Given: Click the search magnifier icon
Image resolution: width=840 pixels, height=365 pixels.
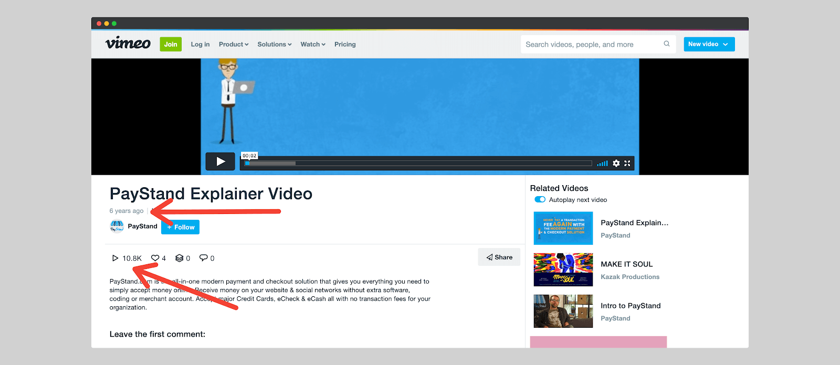Looking at the screenshot, I should [667, 44].
